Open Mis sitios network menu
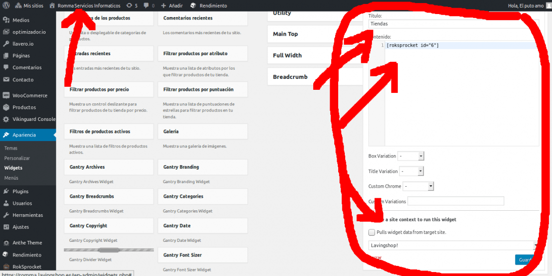 click(x=29, y=6)
